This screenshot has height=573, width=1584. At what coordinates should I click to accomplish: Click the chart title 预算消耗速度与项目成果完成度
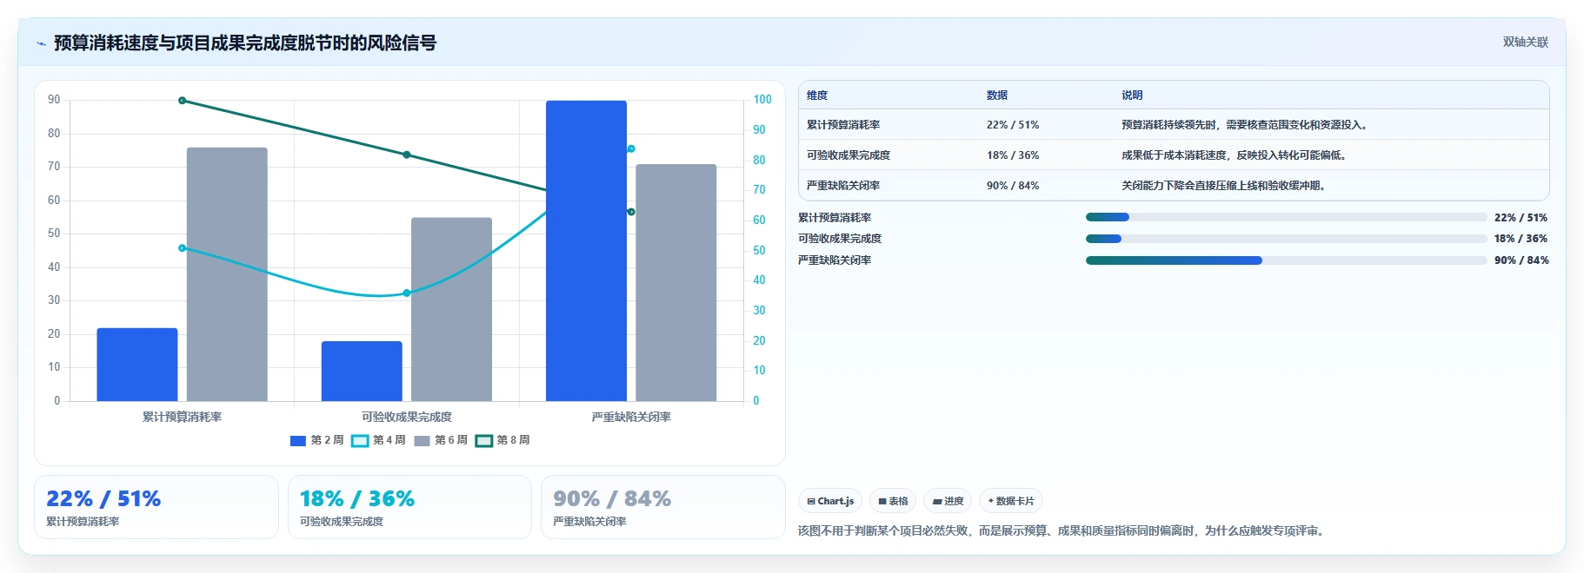[245, 43]
